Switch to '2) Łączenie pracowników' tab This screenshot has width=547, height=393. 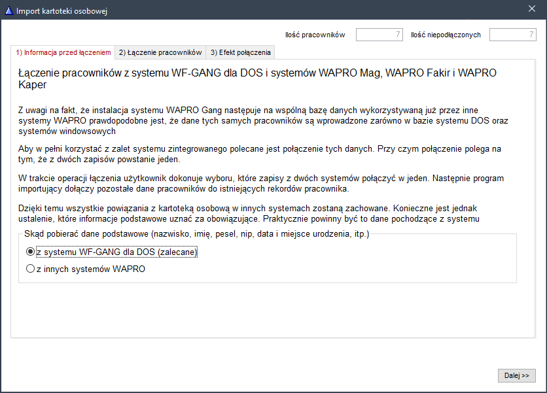pyautogui.click(x=160, y=53)
